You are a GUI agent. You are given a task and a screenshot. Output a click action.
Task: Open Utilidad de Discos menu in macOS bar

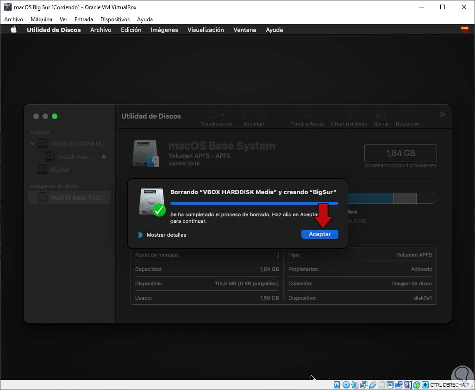pyautogui.click(x=54, y=30)
